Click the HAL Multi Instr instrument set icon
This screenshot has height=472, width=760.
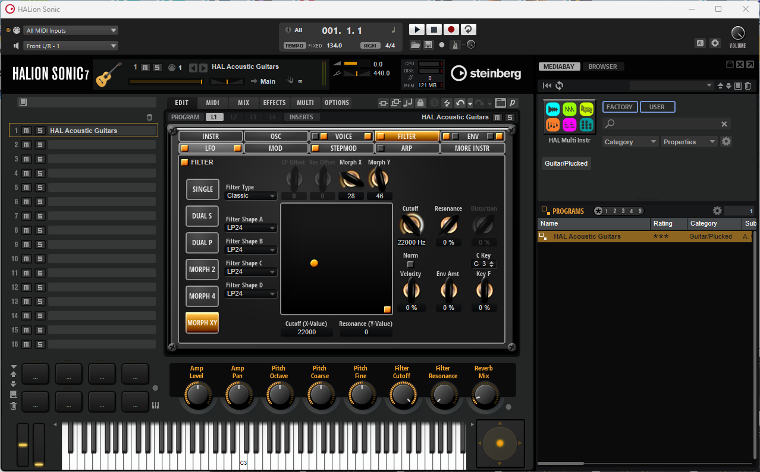pyautogui.click(x=570, y=117)
